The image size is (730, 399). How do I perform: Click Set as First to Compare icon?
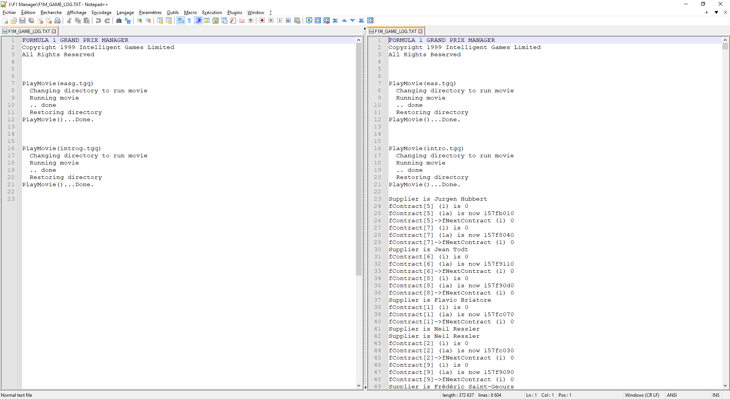pyautogui.click(x=309, y=21)
